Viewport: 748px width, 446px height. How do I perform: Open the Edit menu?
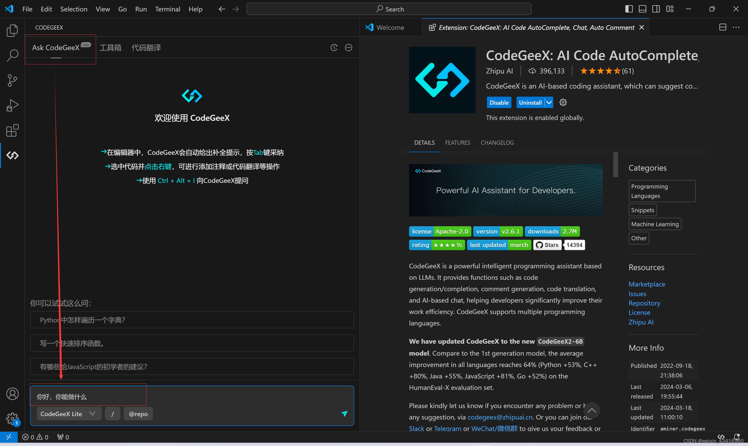point(46,9)
